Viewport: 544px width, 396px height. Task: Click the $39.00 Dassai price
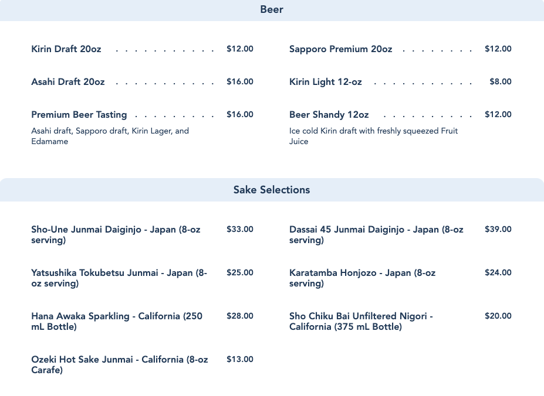[498, 230]
